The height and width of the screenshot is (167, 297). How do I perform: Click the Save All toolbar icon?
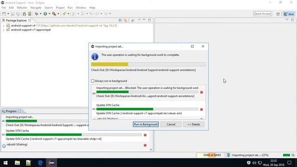pyautogui.click(x=18, y=13)
